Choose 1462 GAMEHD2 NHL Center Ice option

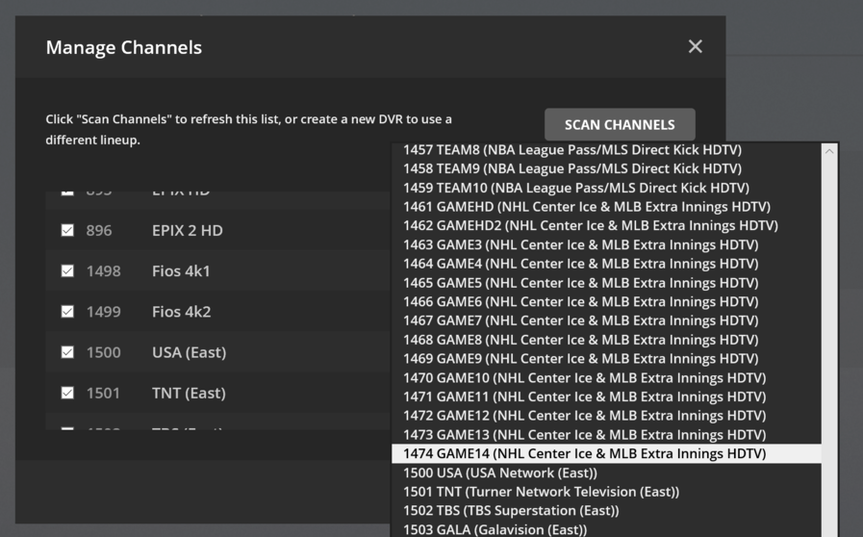[606, 226]
